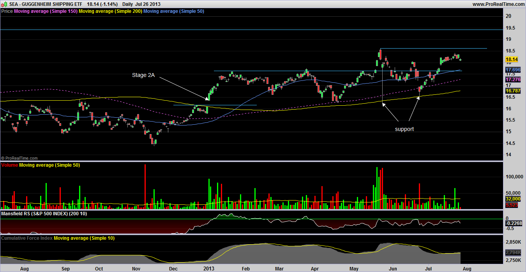Click the www.ProRealTime.com link
Screen dimensions: 526x272
tap(498, 4)
